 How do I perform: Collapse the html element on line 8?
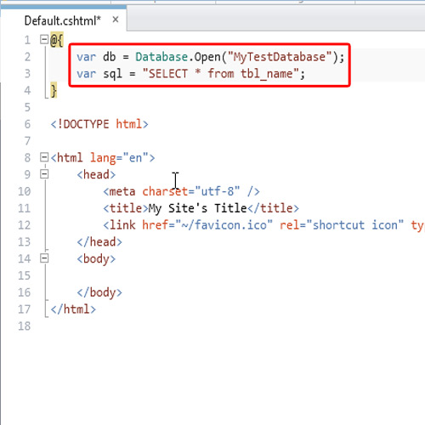coord(44,157)
